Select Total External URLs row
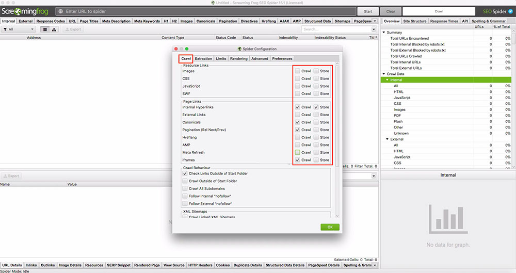 (446, 68)
